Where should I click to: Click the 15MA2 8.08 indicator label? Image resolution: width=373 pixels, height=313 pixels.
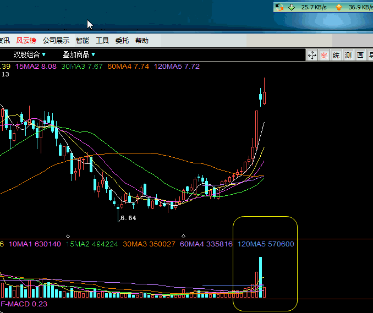point(36,67)
